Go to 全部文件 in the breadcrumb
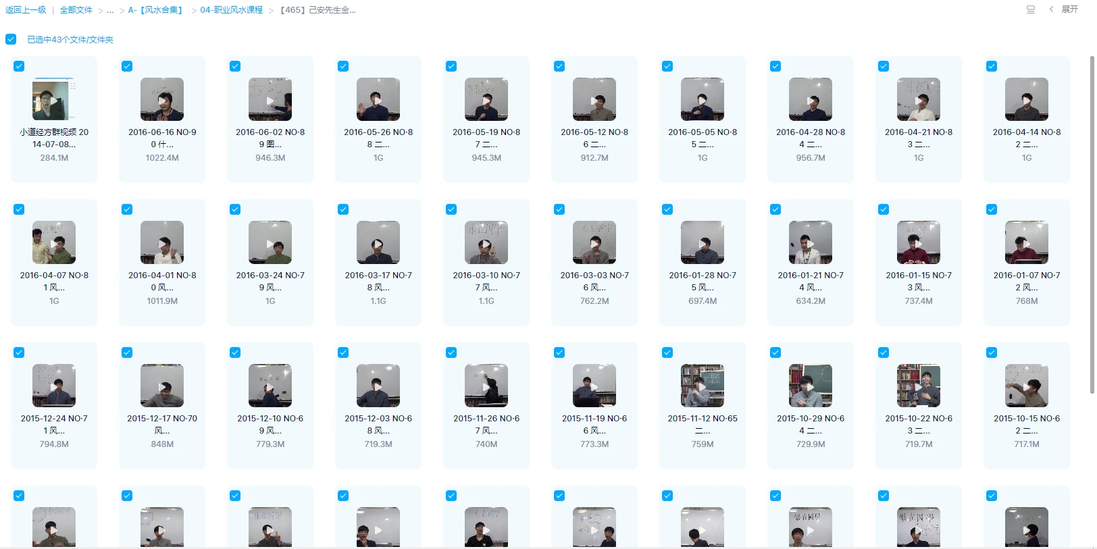Viewport: 1097px width, 549px height. 76,10
